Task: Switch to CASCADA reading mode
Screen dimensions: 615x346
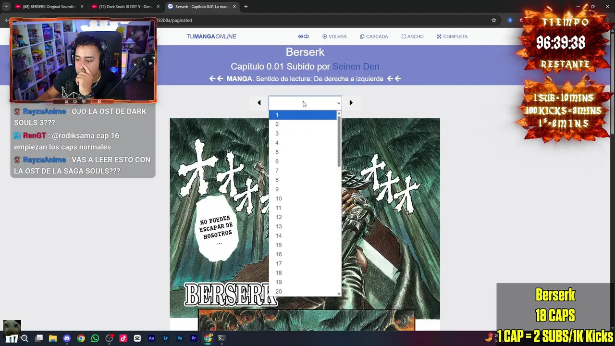Action: tap(374, 37)
